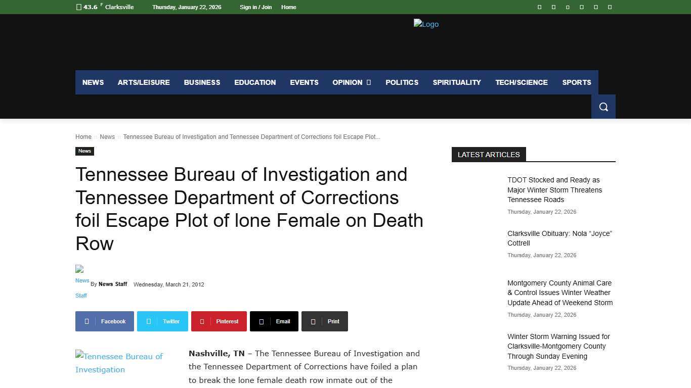Image resolution: width=691 pixels, height=388 pixels.
Task: Click the Sign in / Join link
Action: click(255, 7)
